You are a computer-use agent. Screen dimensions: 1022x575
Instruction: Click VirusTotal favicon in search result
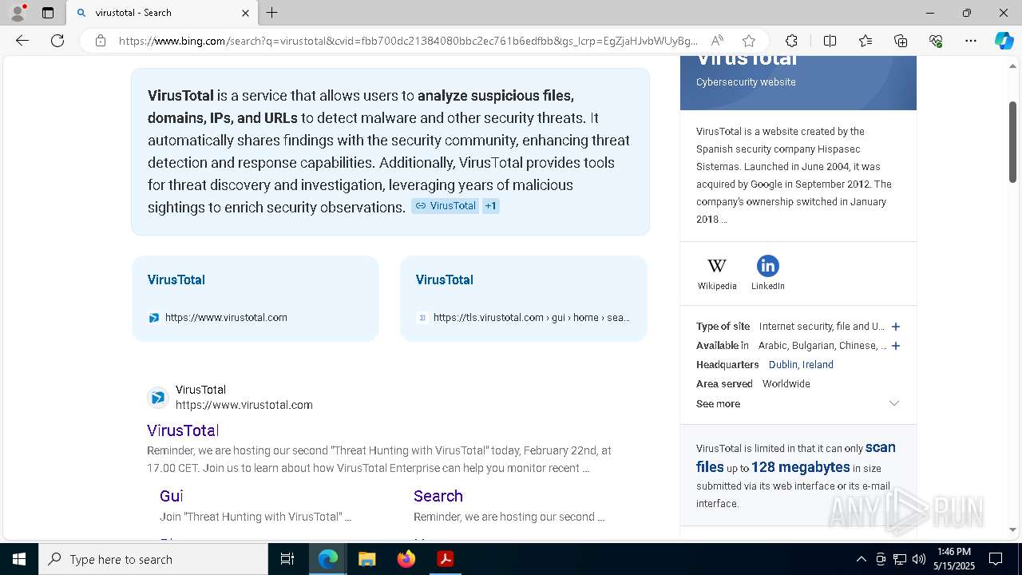(158, 397)
